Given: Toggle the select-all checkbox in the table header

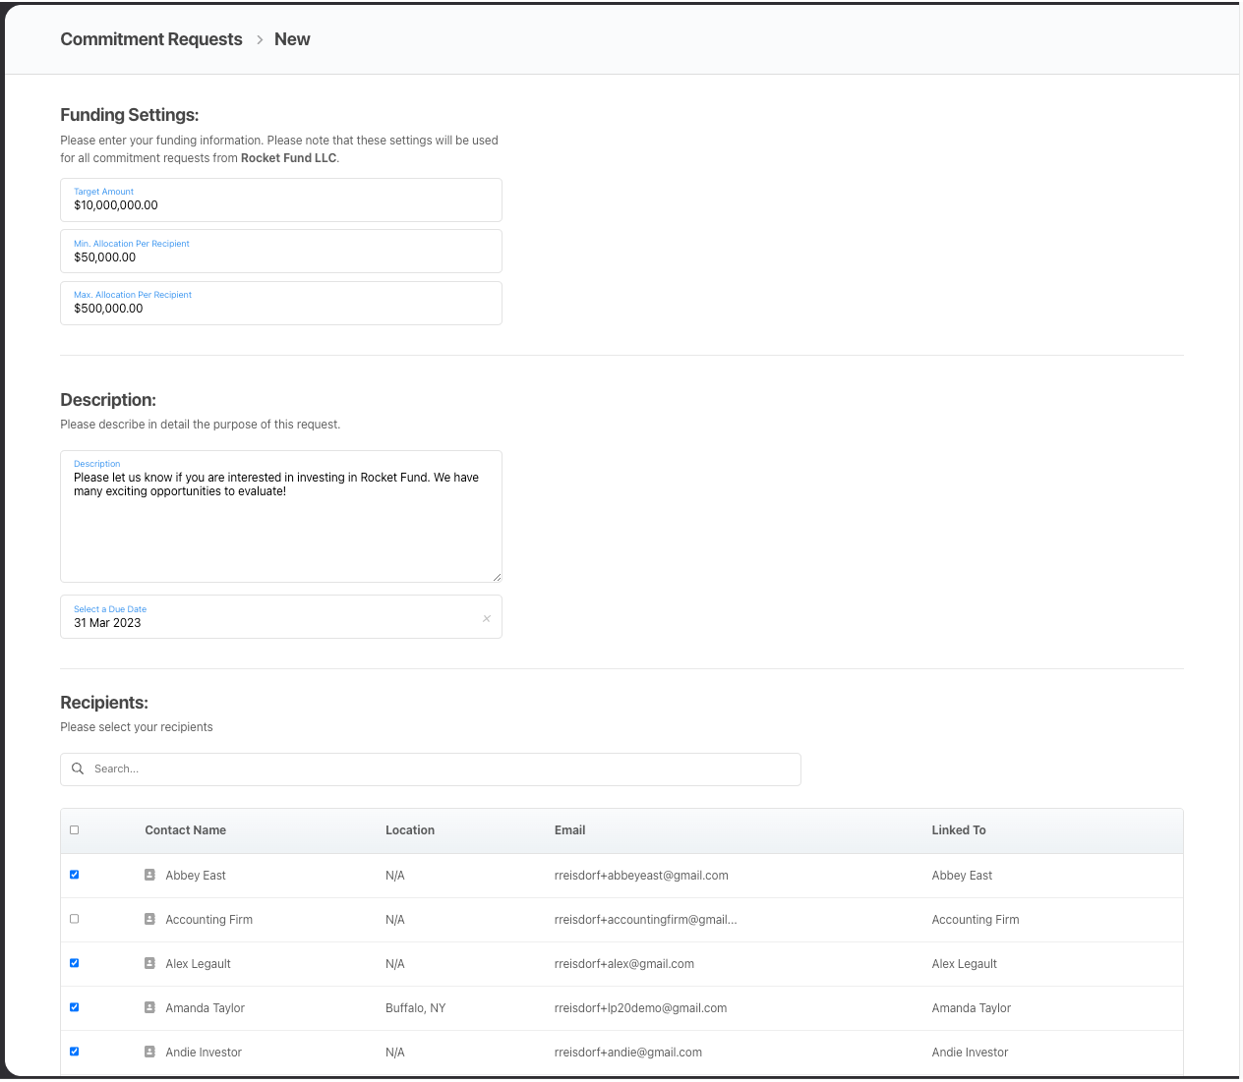Looking at the screenshot, I should (74, 829).
